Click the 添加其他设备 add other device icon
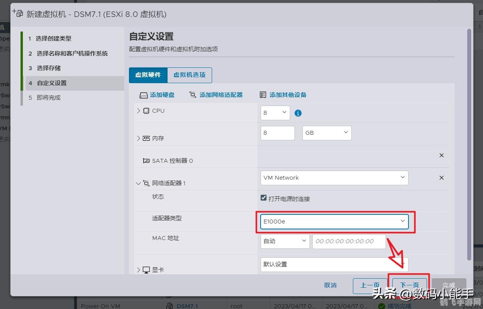Screen dimensions: 483x309 tap(263, 94)
